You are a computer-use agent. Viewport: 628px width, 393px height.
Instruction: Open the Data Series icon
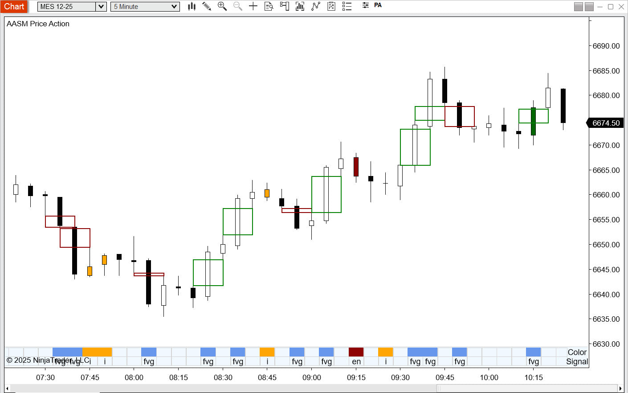300,6
